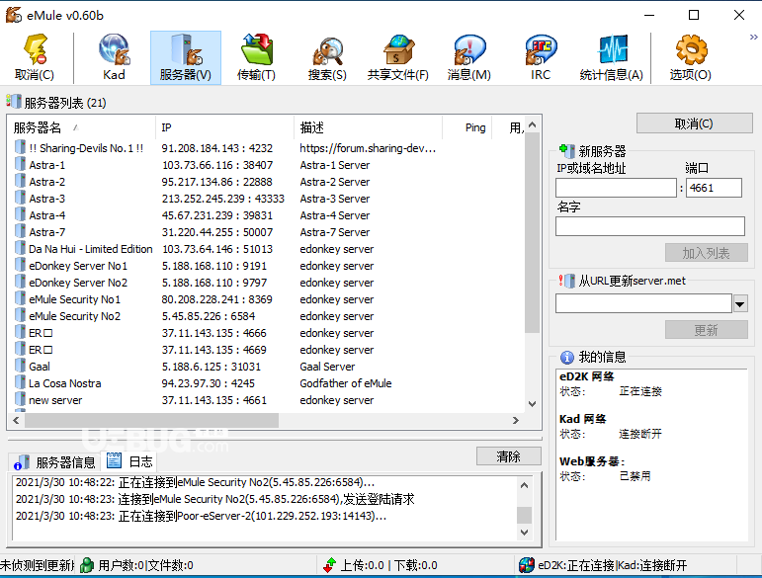The height and width of the screenshot is (578, 762).
Task: Open the 消息(M) messages toolbar icon
Action: 468,57
